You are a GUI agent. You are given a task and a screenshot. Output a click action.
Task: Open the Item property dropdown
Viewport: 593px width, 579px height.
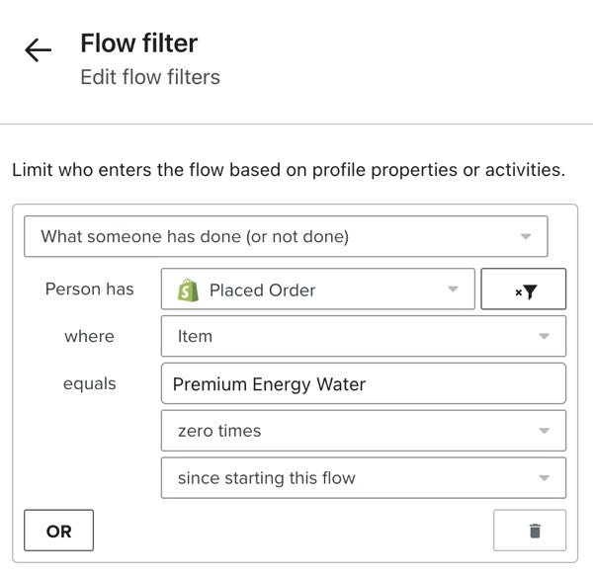(363, 337)
